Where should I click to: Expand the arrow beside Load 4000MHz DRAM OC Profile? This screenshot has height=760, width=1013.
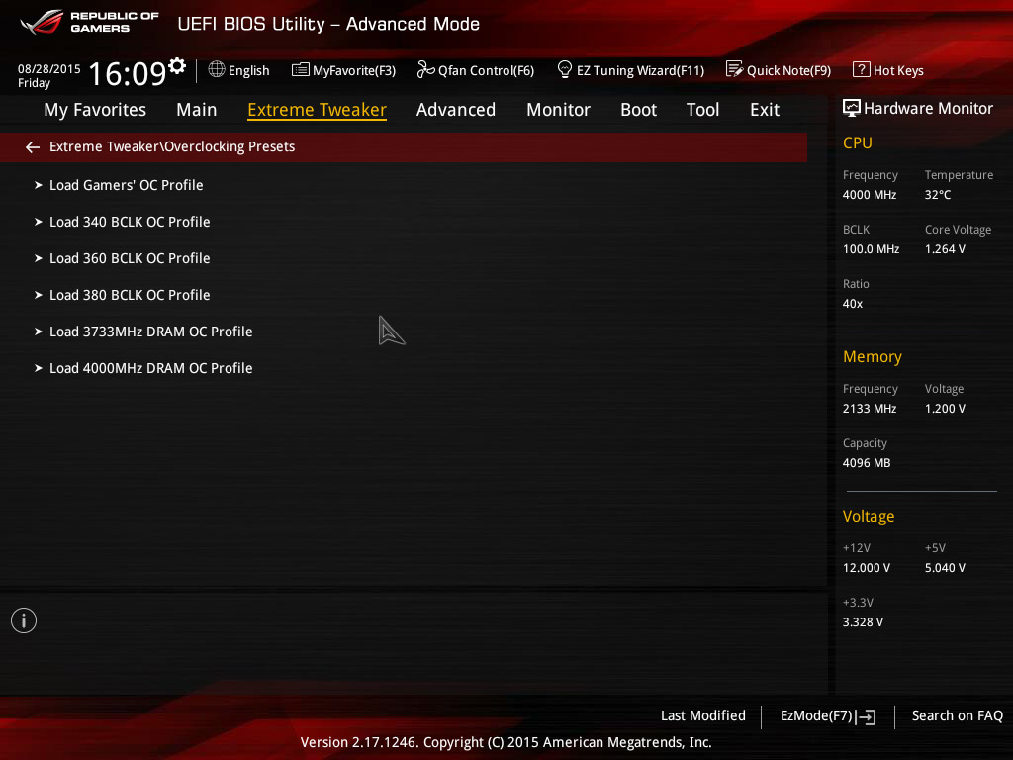(39, 368)
